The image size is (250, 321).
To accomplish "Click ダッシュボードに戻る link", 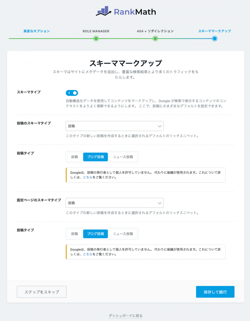I will click(x=126, y=316).
